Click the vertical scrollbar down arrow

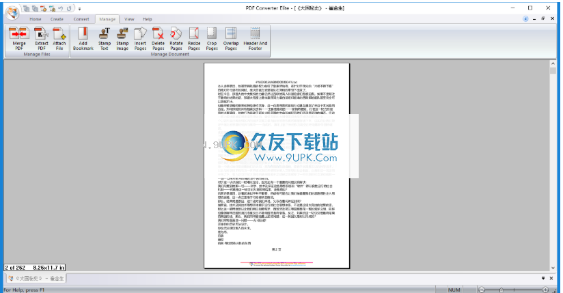[x=553, y=268]
